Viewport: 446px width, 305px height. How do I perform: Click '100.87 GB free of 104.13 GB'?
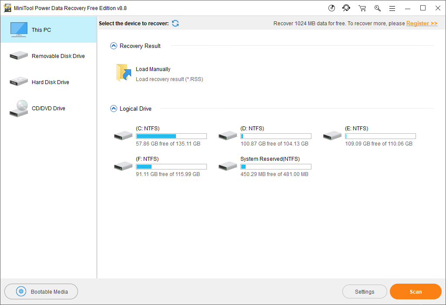(x=274, y=144)
